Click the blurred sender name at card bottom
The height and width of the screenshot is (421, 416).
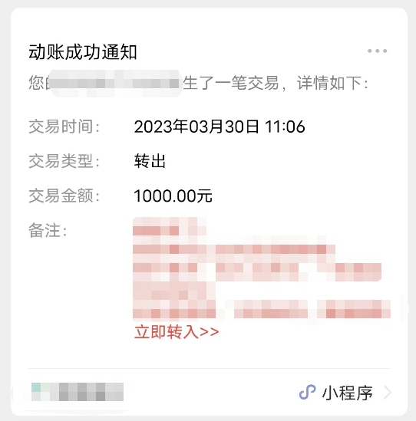[x=78, y=392]
